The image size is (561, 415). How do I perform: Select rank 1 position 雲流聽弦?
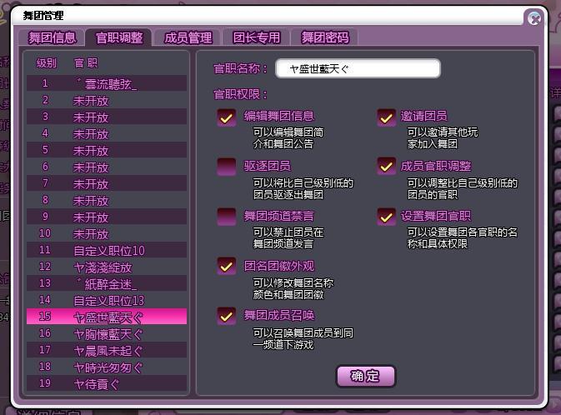107,83
